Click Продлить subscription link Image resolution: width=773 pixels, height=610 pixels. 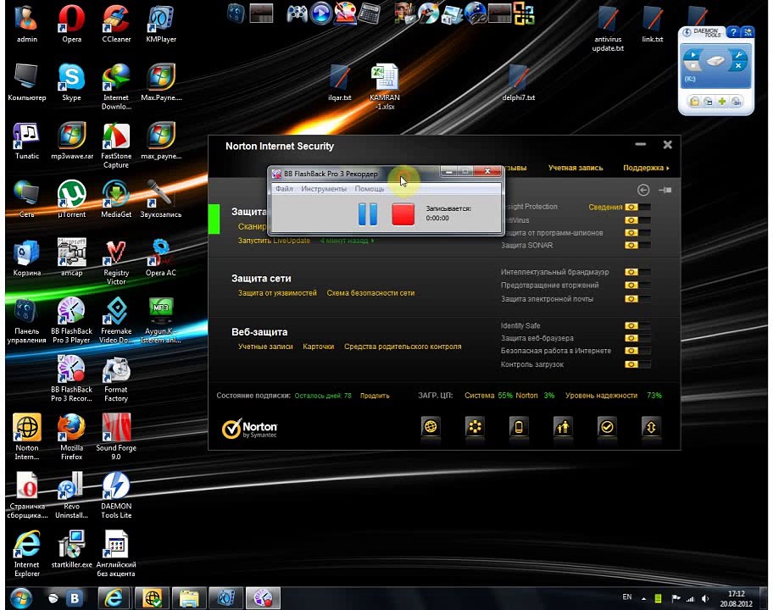[375, 396]
